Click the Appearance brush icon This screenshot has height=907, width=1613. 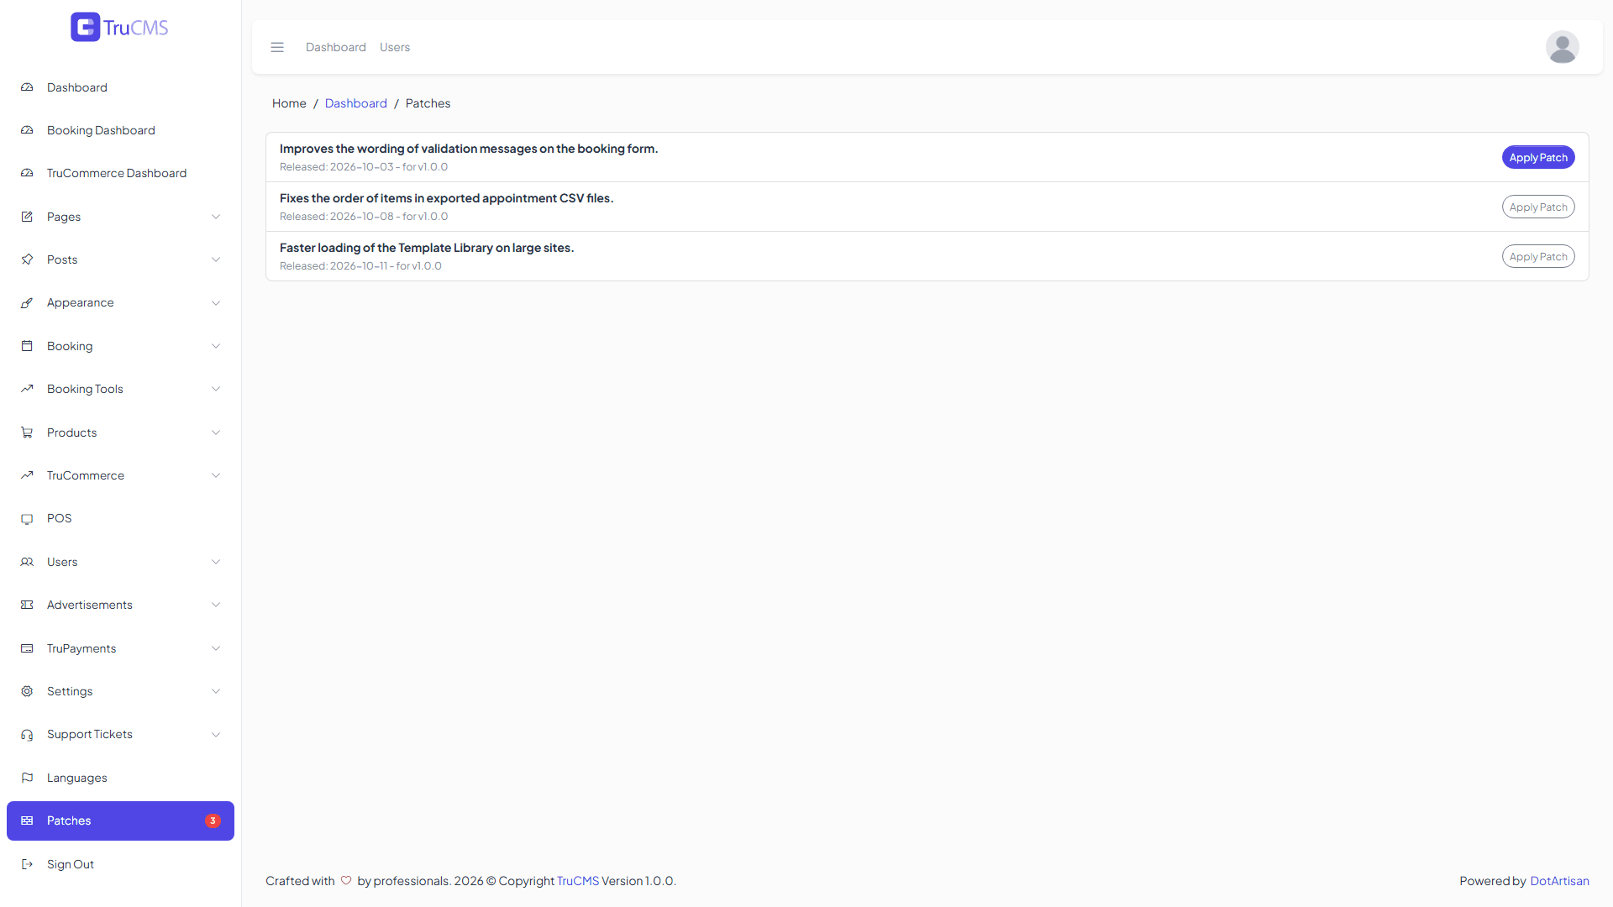27,302
